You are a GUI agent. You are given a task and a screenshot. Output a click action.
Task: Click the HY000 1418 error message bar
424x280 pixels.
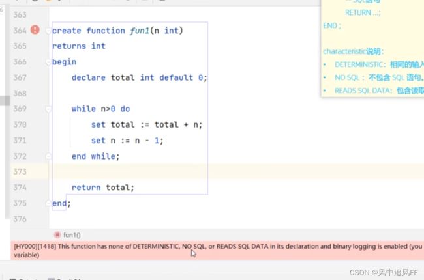point(217,250)
